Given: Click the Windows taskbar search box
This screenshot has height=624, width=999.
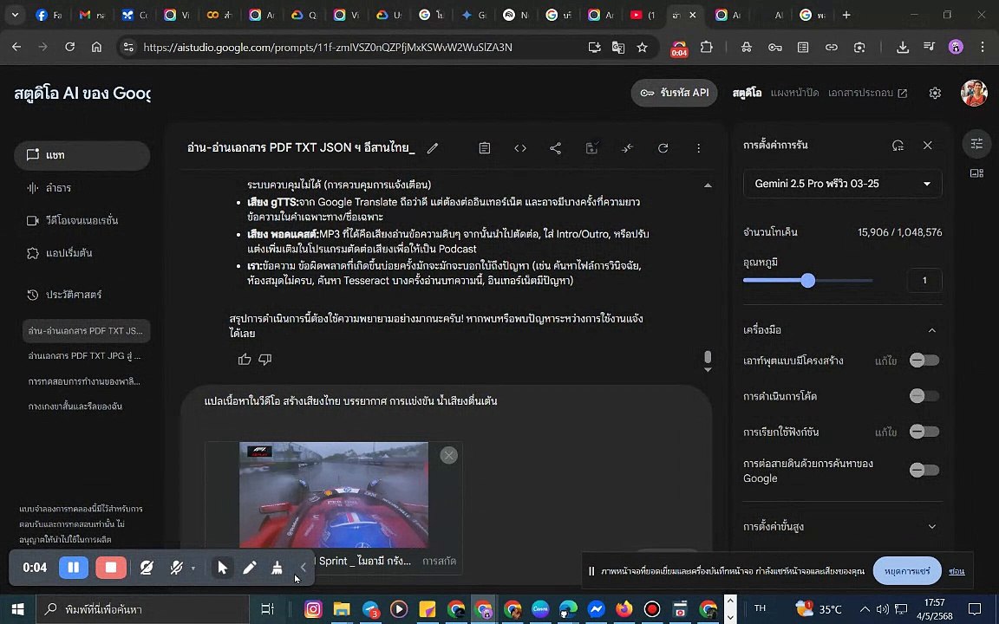Looking at the screenshot, I should [142, 609].
